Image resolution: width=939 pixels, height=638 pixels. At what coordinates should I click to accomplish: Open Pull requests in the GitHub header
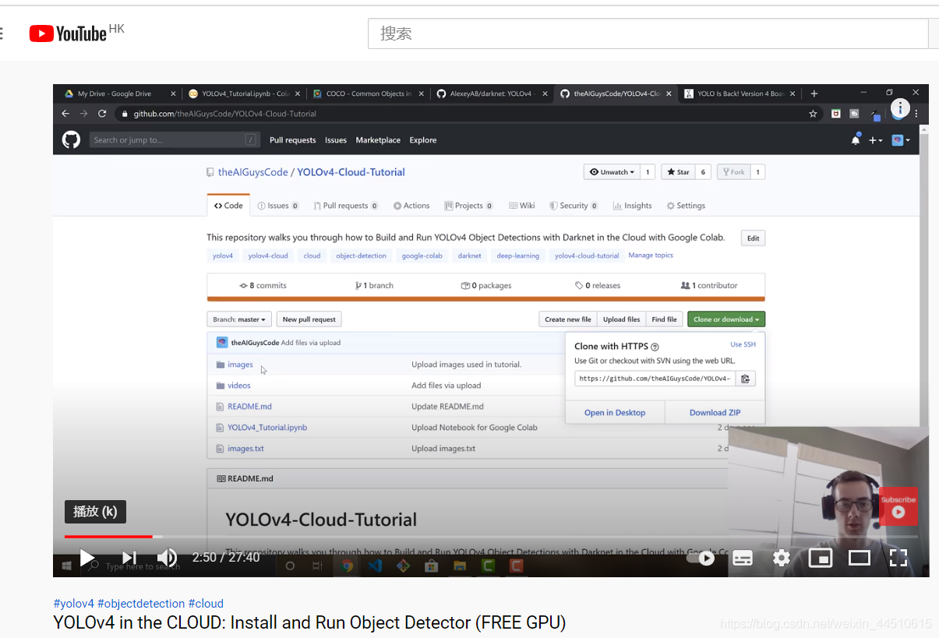click(293, 140)
